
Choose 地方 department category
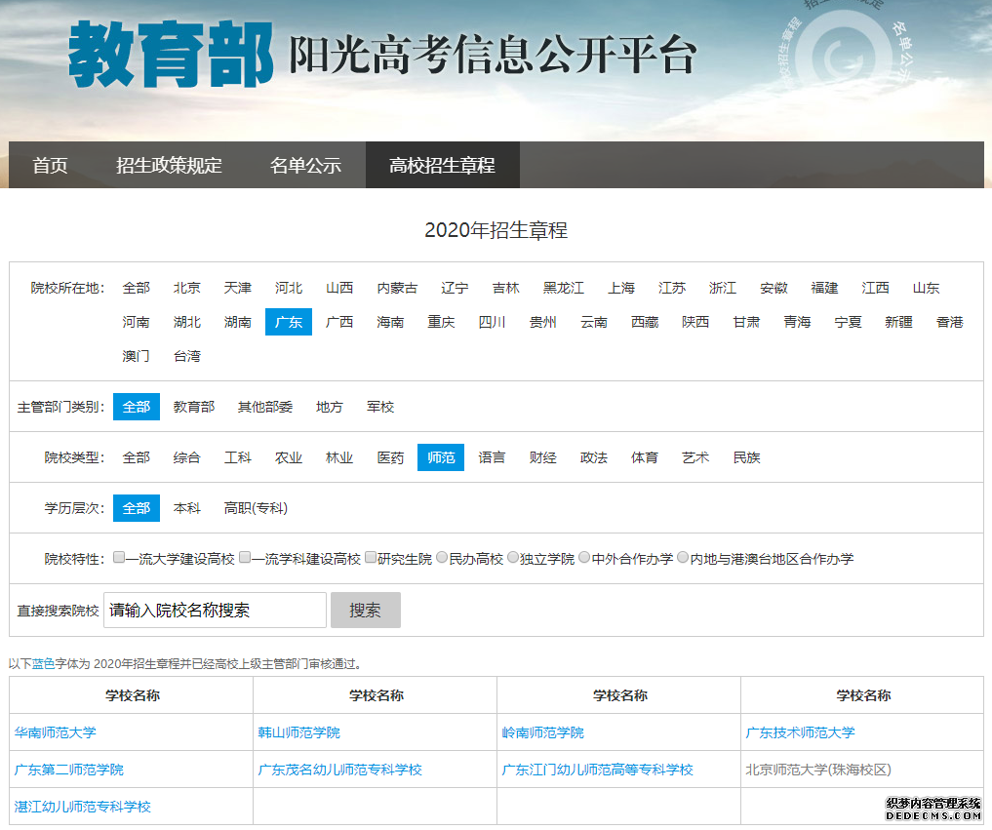329,407
